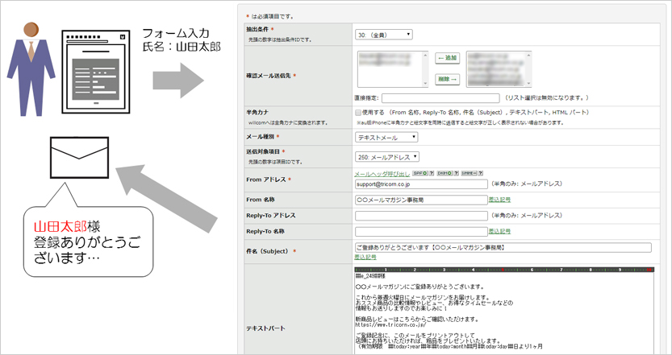Click 差込記号 link under the Subject field
Screen dimensions: 672x355
click(365, 257)
